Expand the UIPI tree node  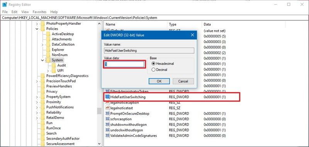pyautogui.click(x=48, y=71)
